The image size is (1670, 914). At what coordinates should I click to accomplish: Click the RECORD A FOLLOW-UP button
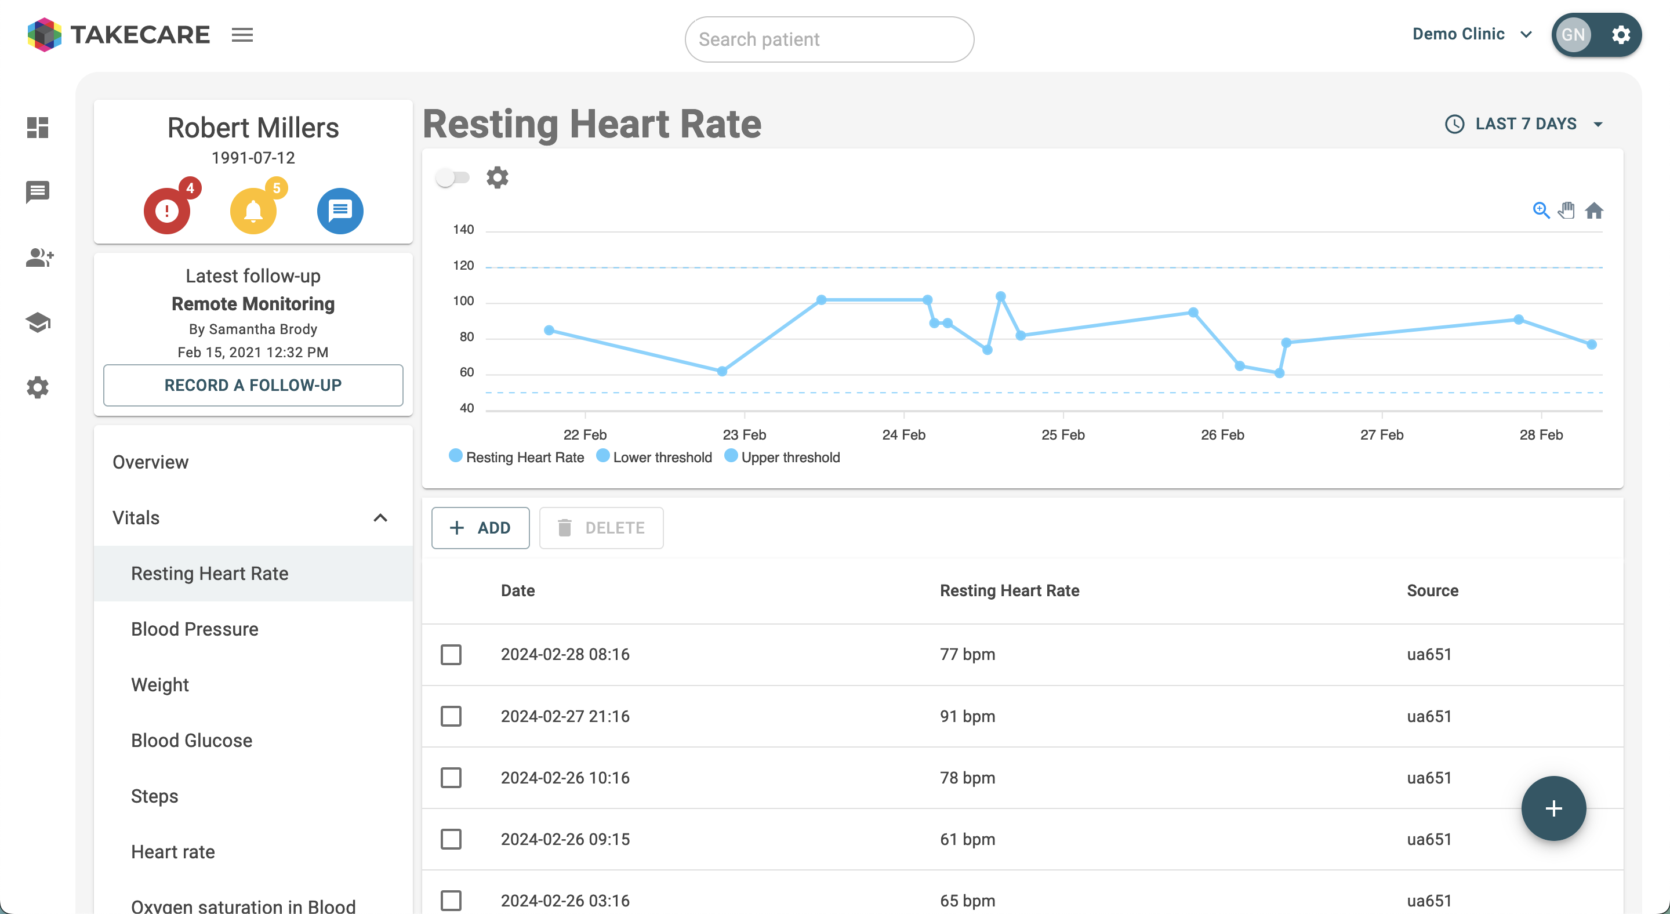click(x=253, y=385)
